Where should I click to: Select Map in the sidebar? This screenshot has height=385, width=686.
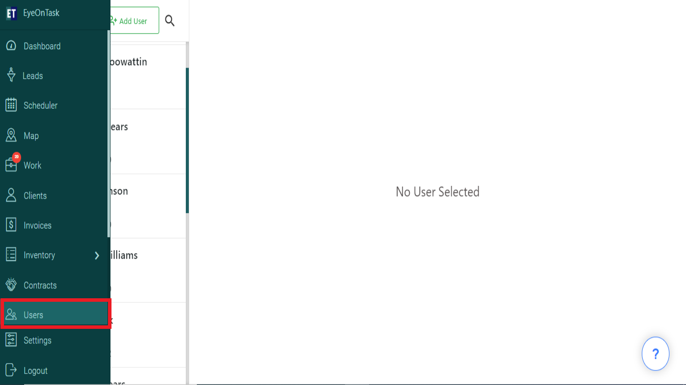coord(31,136)
